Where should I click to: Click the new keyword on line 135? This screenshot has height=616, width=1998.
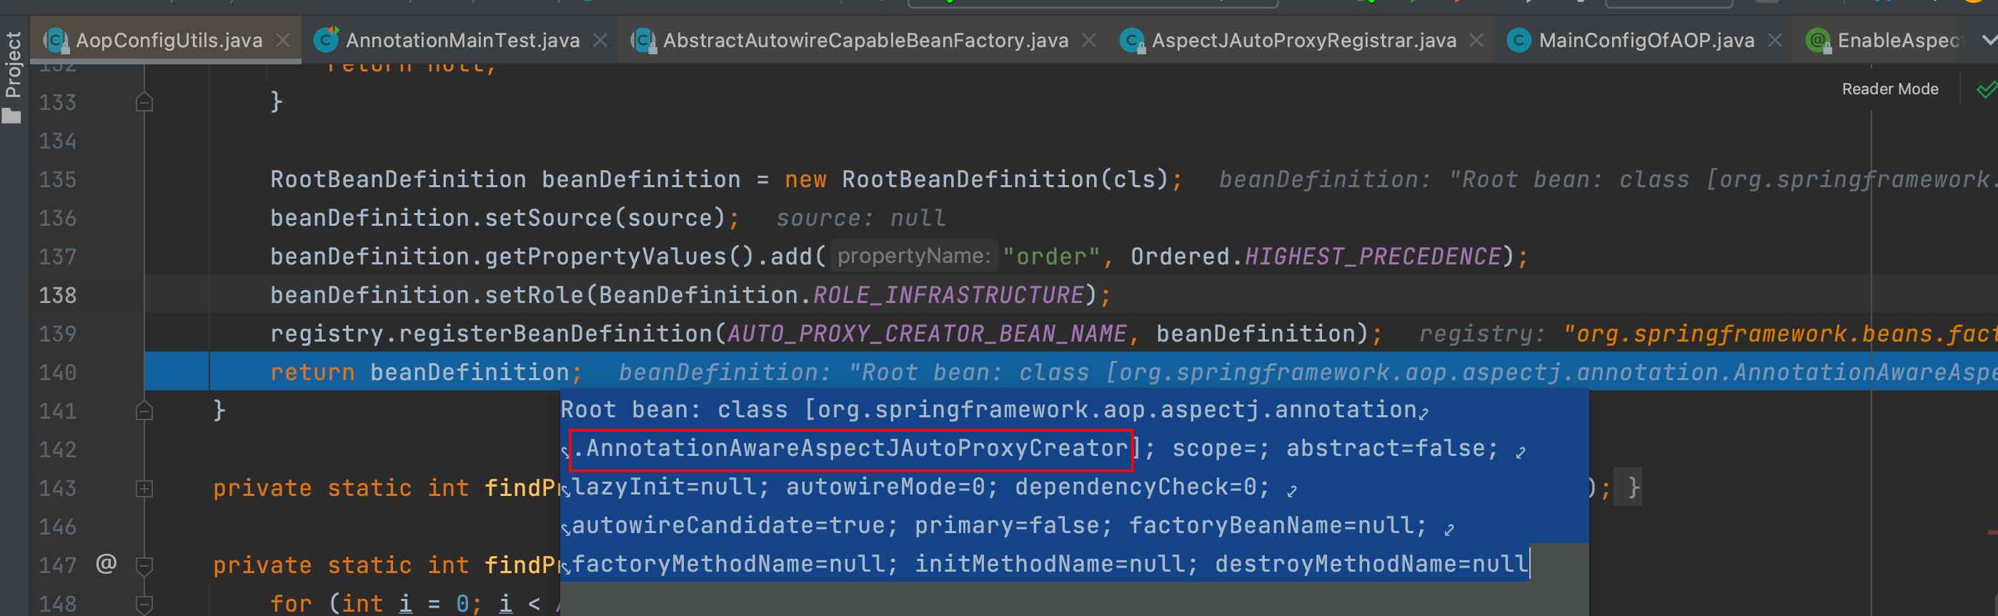[806, 180]
